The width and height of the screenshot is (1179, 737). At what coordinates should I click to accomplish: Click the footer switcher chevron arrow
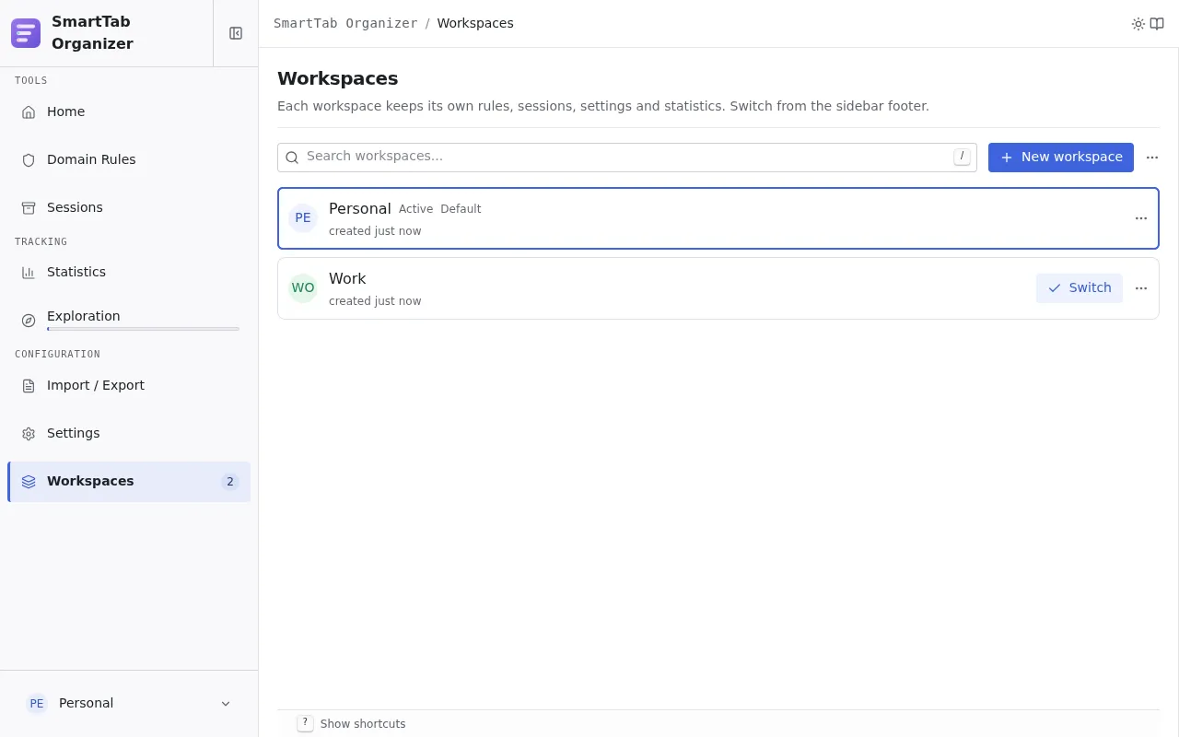coord(226,704)
